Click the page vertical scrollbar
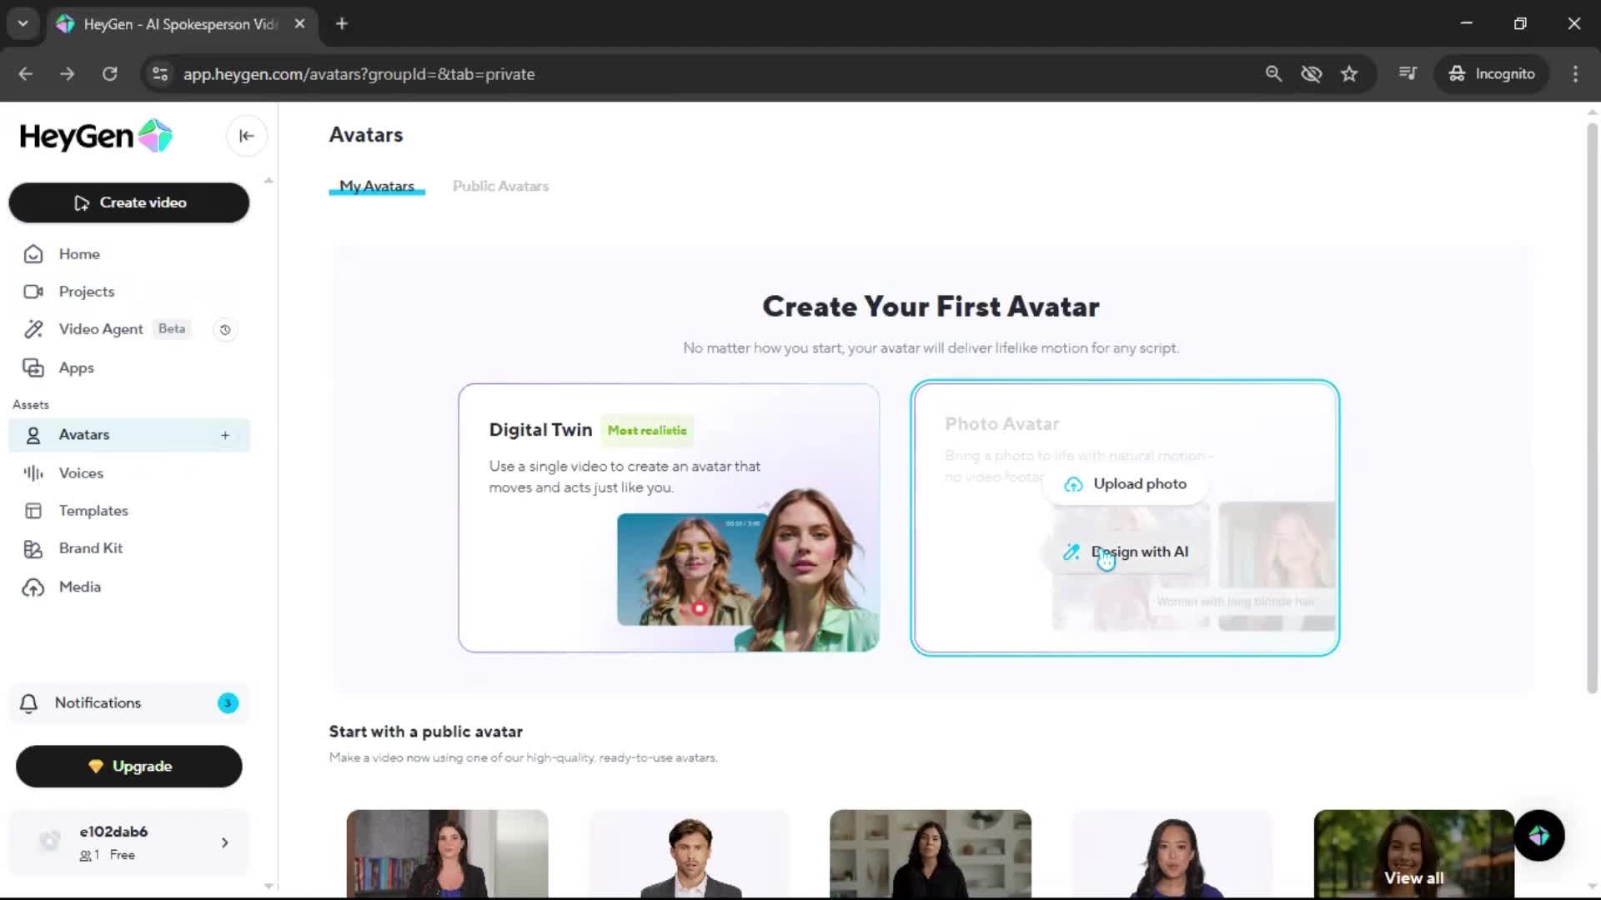Image resolution: width=1601 pixels, height=900 pixels. coord(1592,408)
